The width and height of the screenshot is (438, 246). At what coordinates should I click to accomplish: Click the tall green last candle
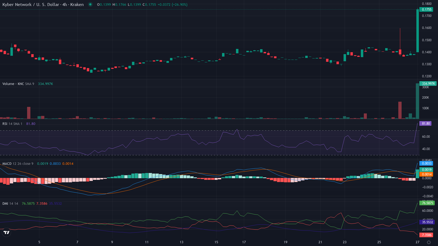point(418,31)
